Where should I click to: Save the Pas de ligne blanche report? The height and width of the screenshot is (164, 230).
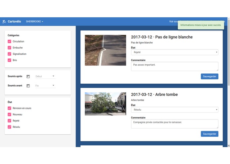tap(209, 76)
